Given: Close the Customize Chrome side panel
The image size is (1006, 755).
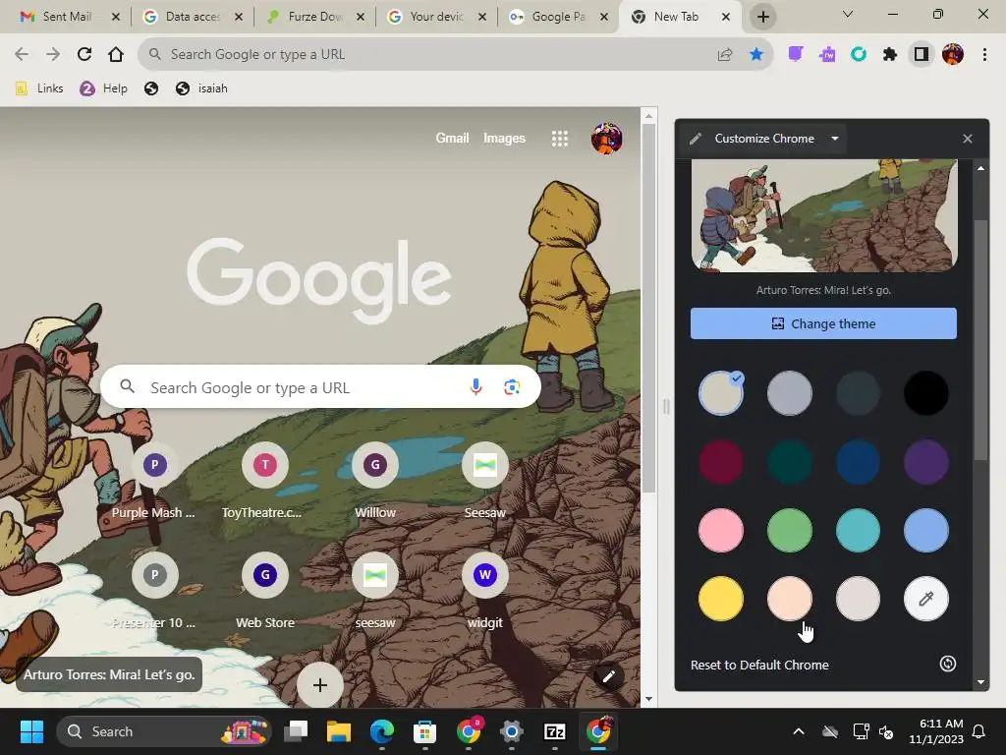Looking at the screenshot, I should click(x=968, y=139).
